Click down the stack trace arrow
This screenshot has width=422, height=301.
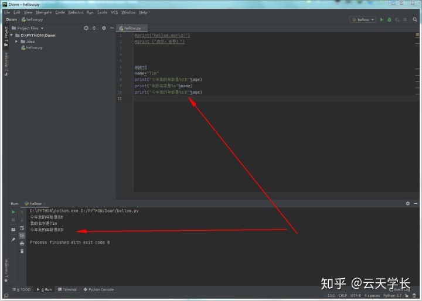22,220
